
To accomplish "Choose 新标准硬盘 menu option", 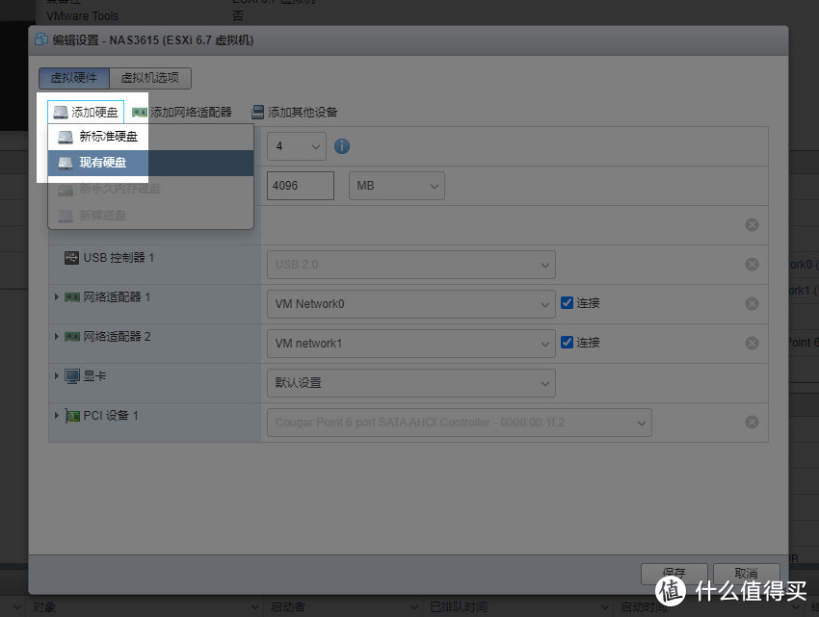I will [x=108, y=137].
